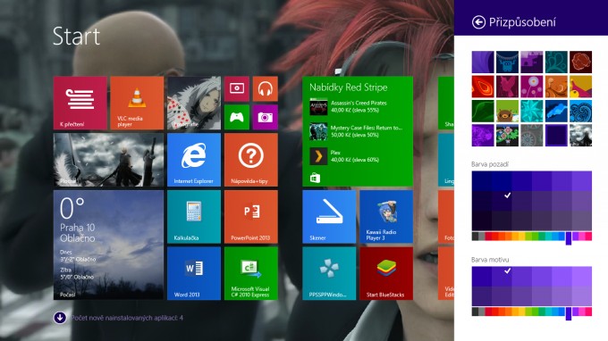Show all apps with down arrow button
608x341 pixels.
point(60,318)
